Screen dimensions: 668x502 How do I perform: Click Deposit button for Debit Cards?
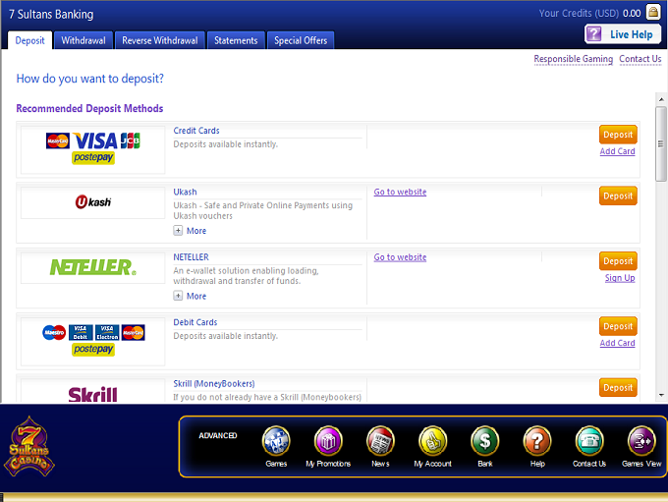[x=618, y=326]
